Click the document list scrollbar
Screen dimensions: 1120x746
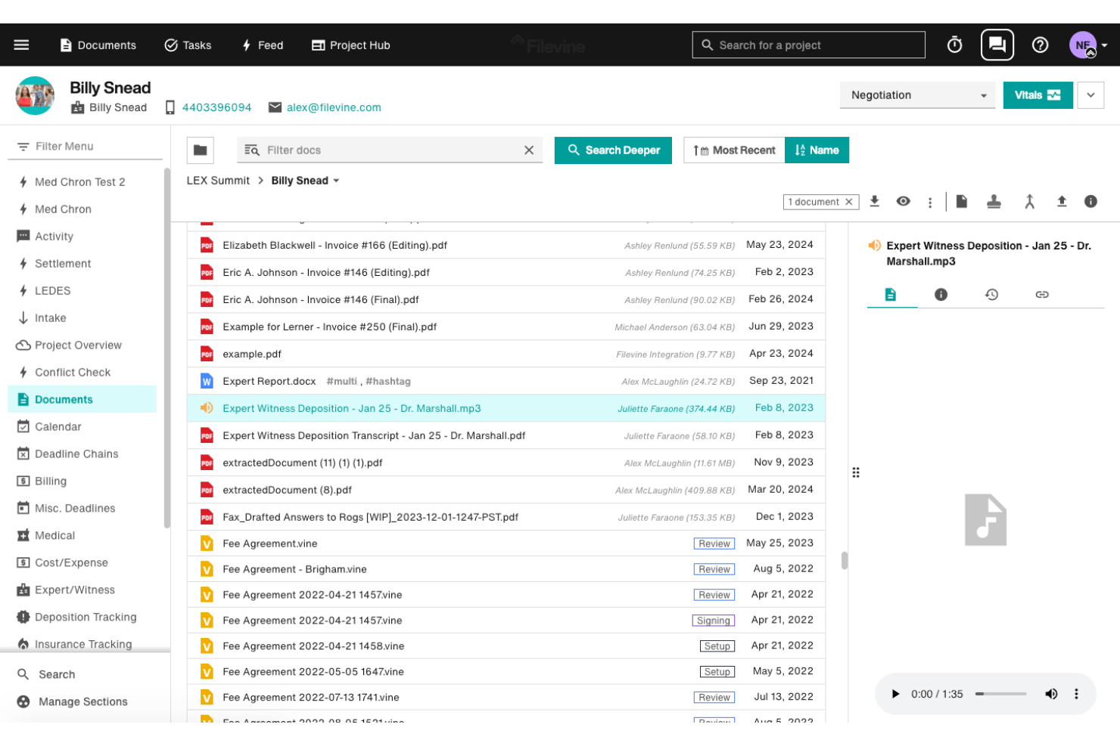[x=845, y=560]
